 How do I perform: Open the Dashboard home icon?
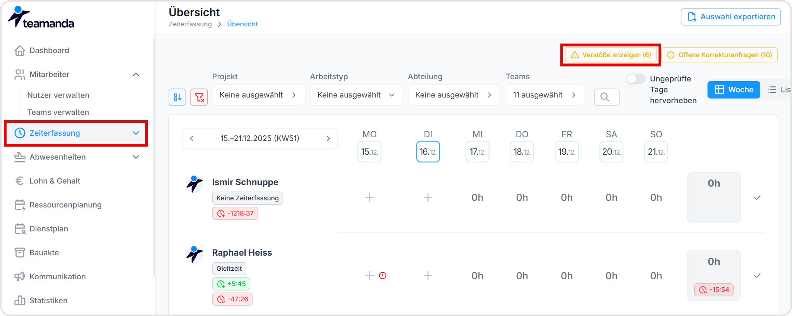click(x=20, y=51)
